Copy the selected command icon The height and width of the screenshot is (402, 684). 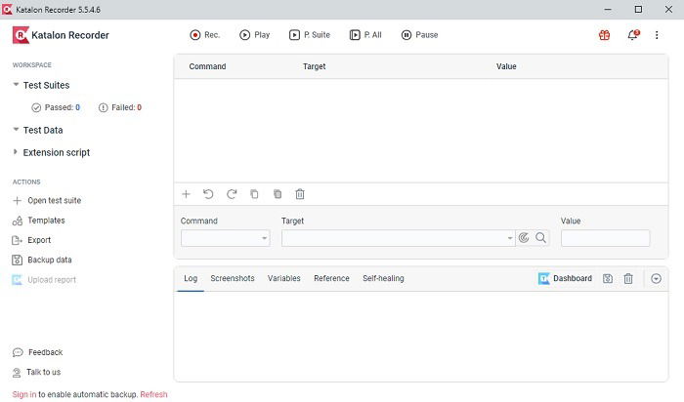point(254,194)
